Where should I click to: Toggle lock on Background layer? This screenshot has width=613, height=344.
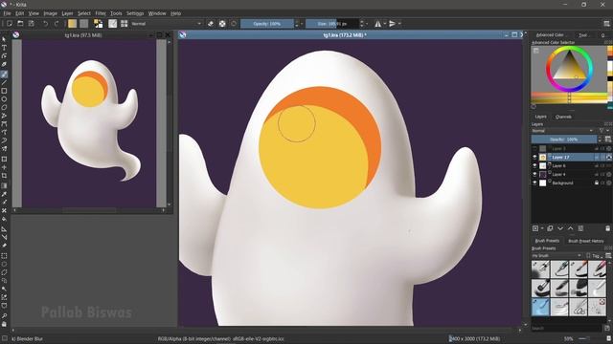point(597,183)
